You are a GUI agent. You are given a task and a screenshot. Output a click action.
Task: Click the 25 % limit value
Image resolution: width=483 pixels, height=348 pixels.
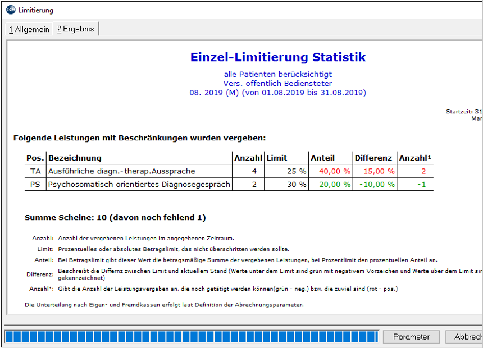(x=297, y=171)
